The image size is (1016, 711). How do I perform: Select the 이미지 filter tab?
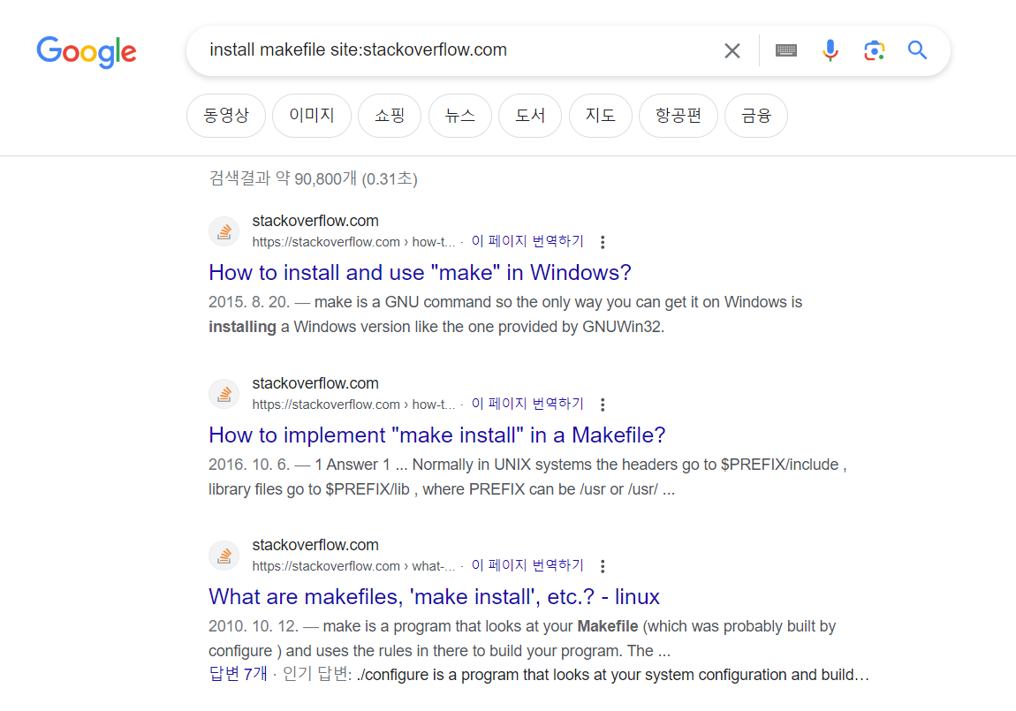click(x=312, y=116)
